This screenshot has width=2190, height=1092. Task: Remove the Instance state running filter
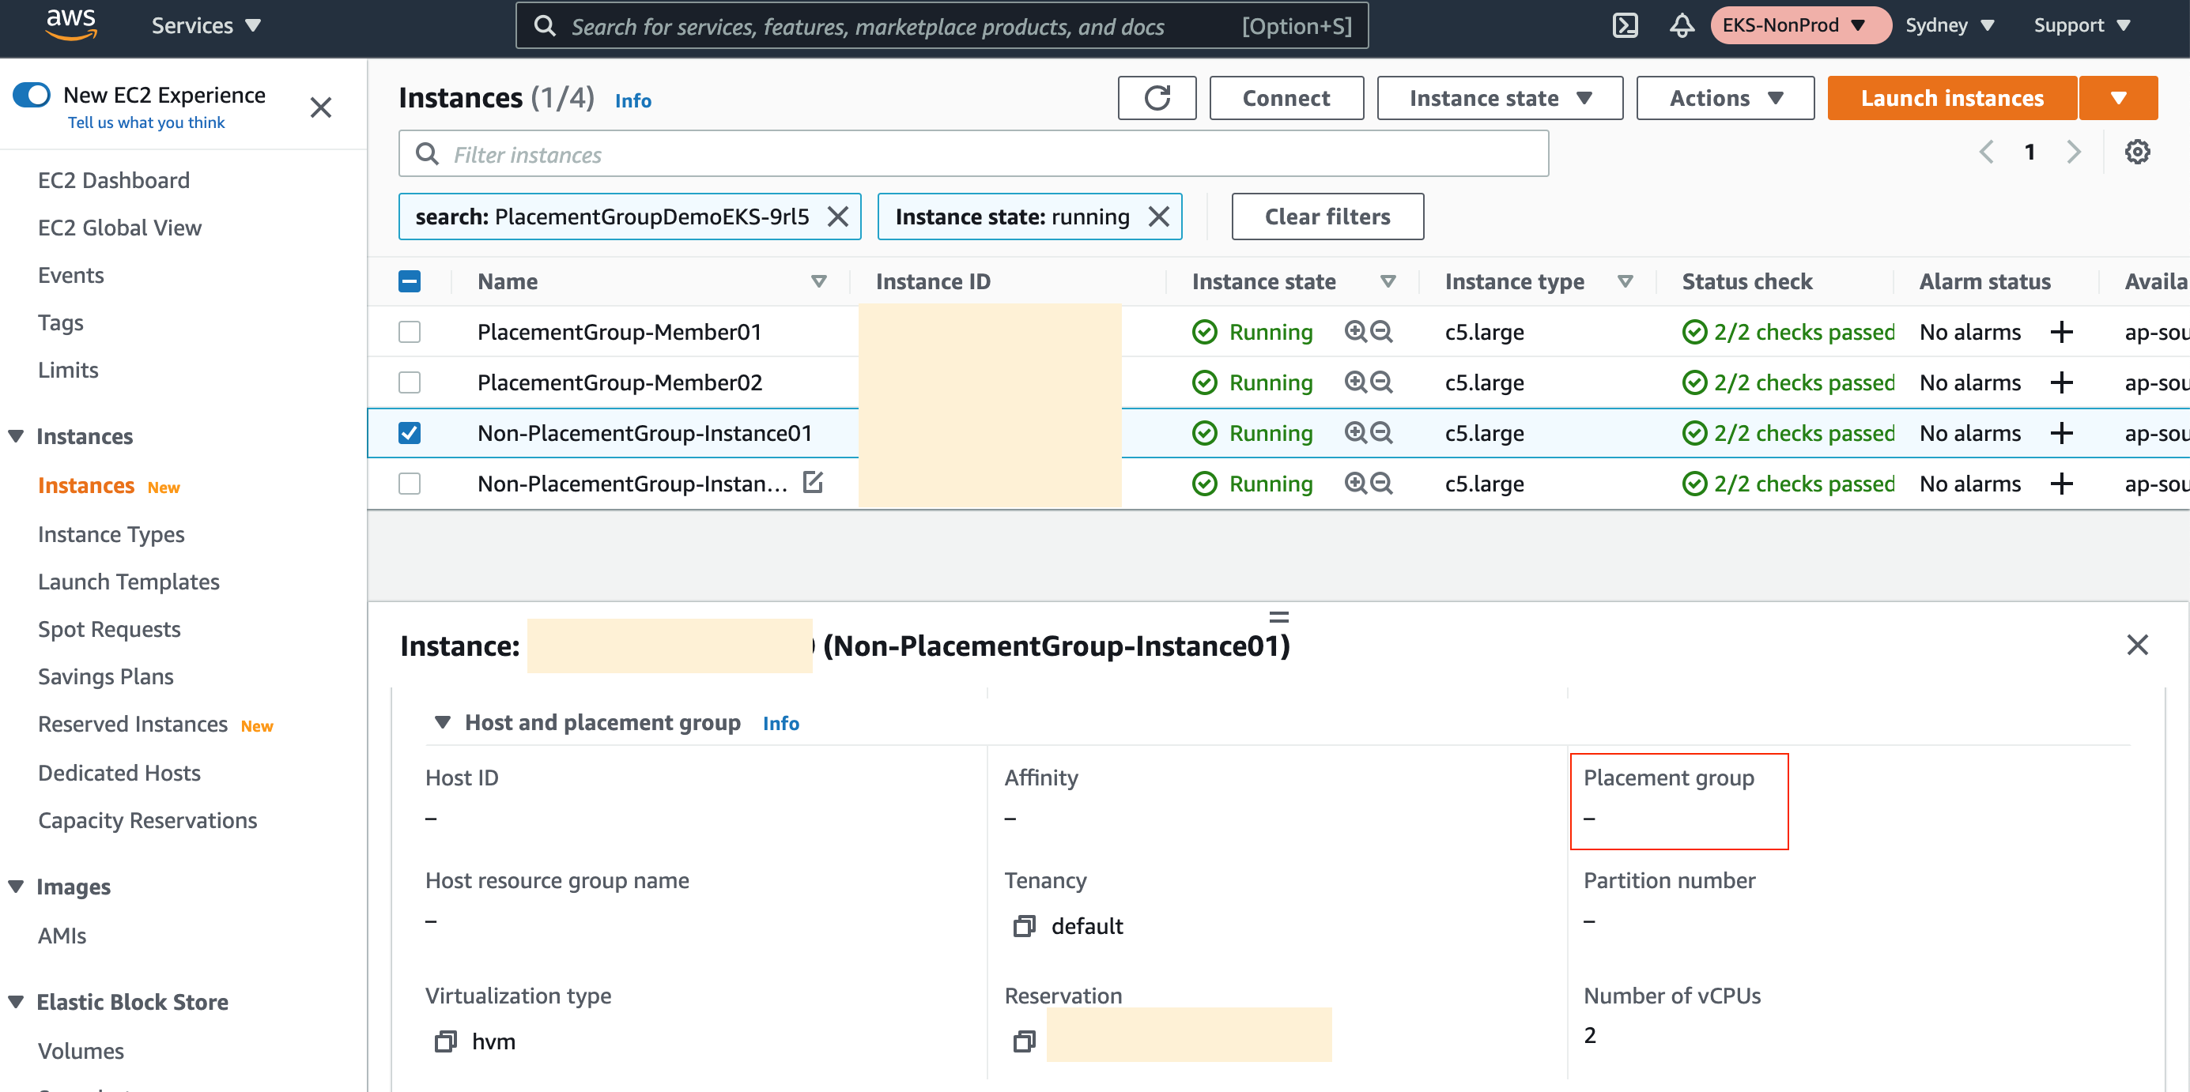point(1158,217)
